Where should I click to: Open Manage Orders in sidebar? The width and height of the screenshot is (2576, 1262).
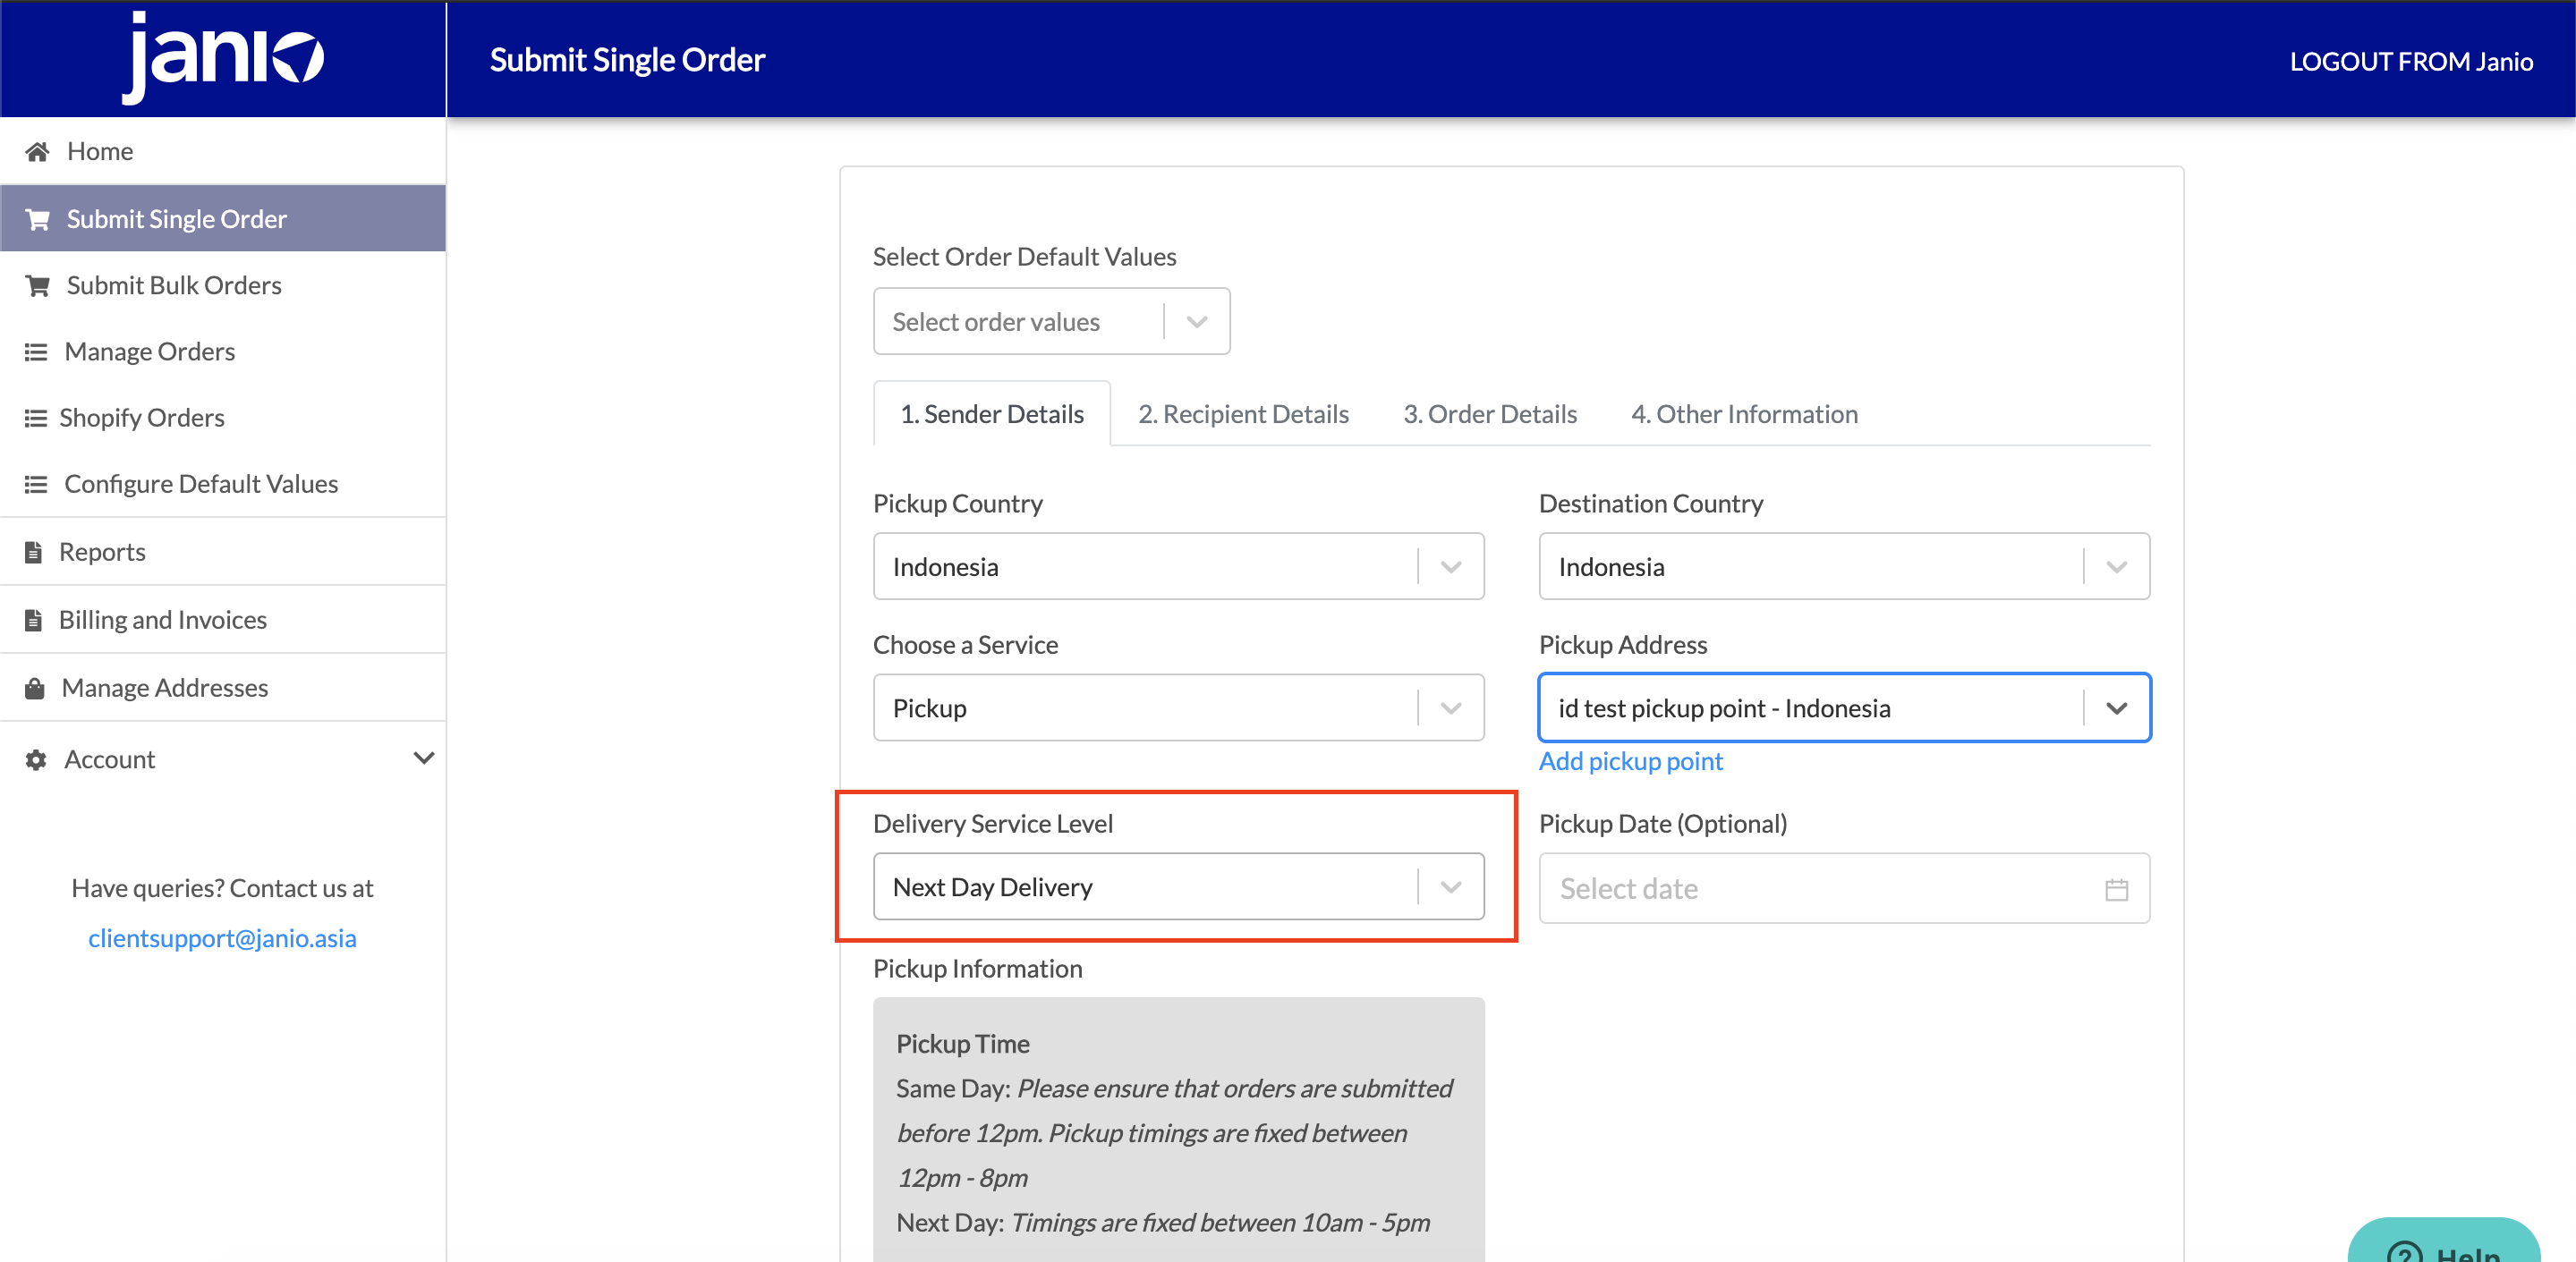[x=223, y=352]
